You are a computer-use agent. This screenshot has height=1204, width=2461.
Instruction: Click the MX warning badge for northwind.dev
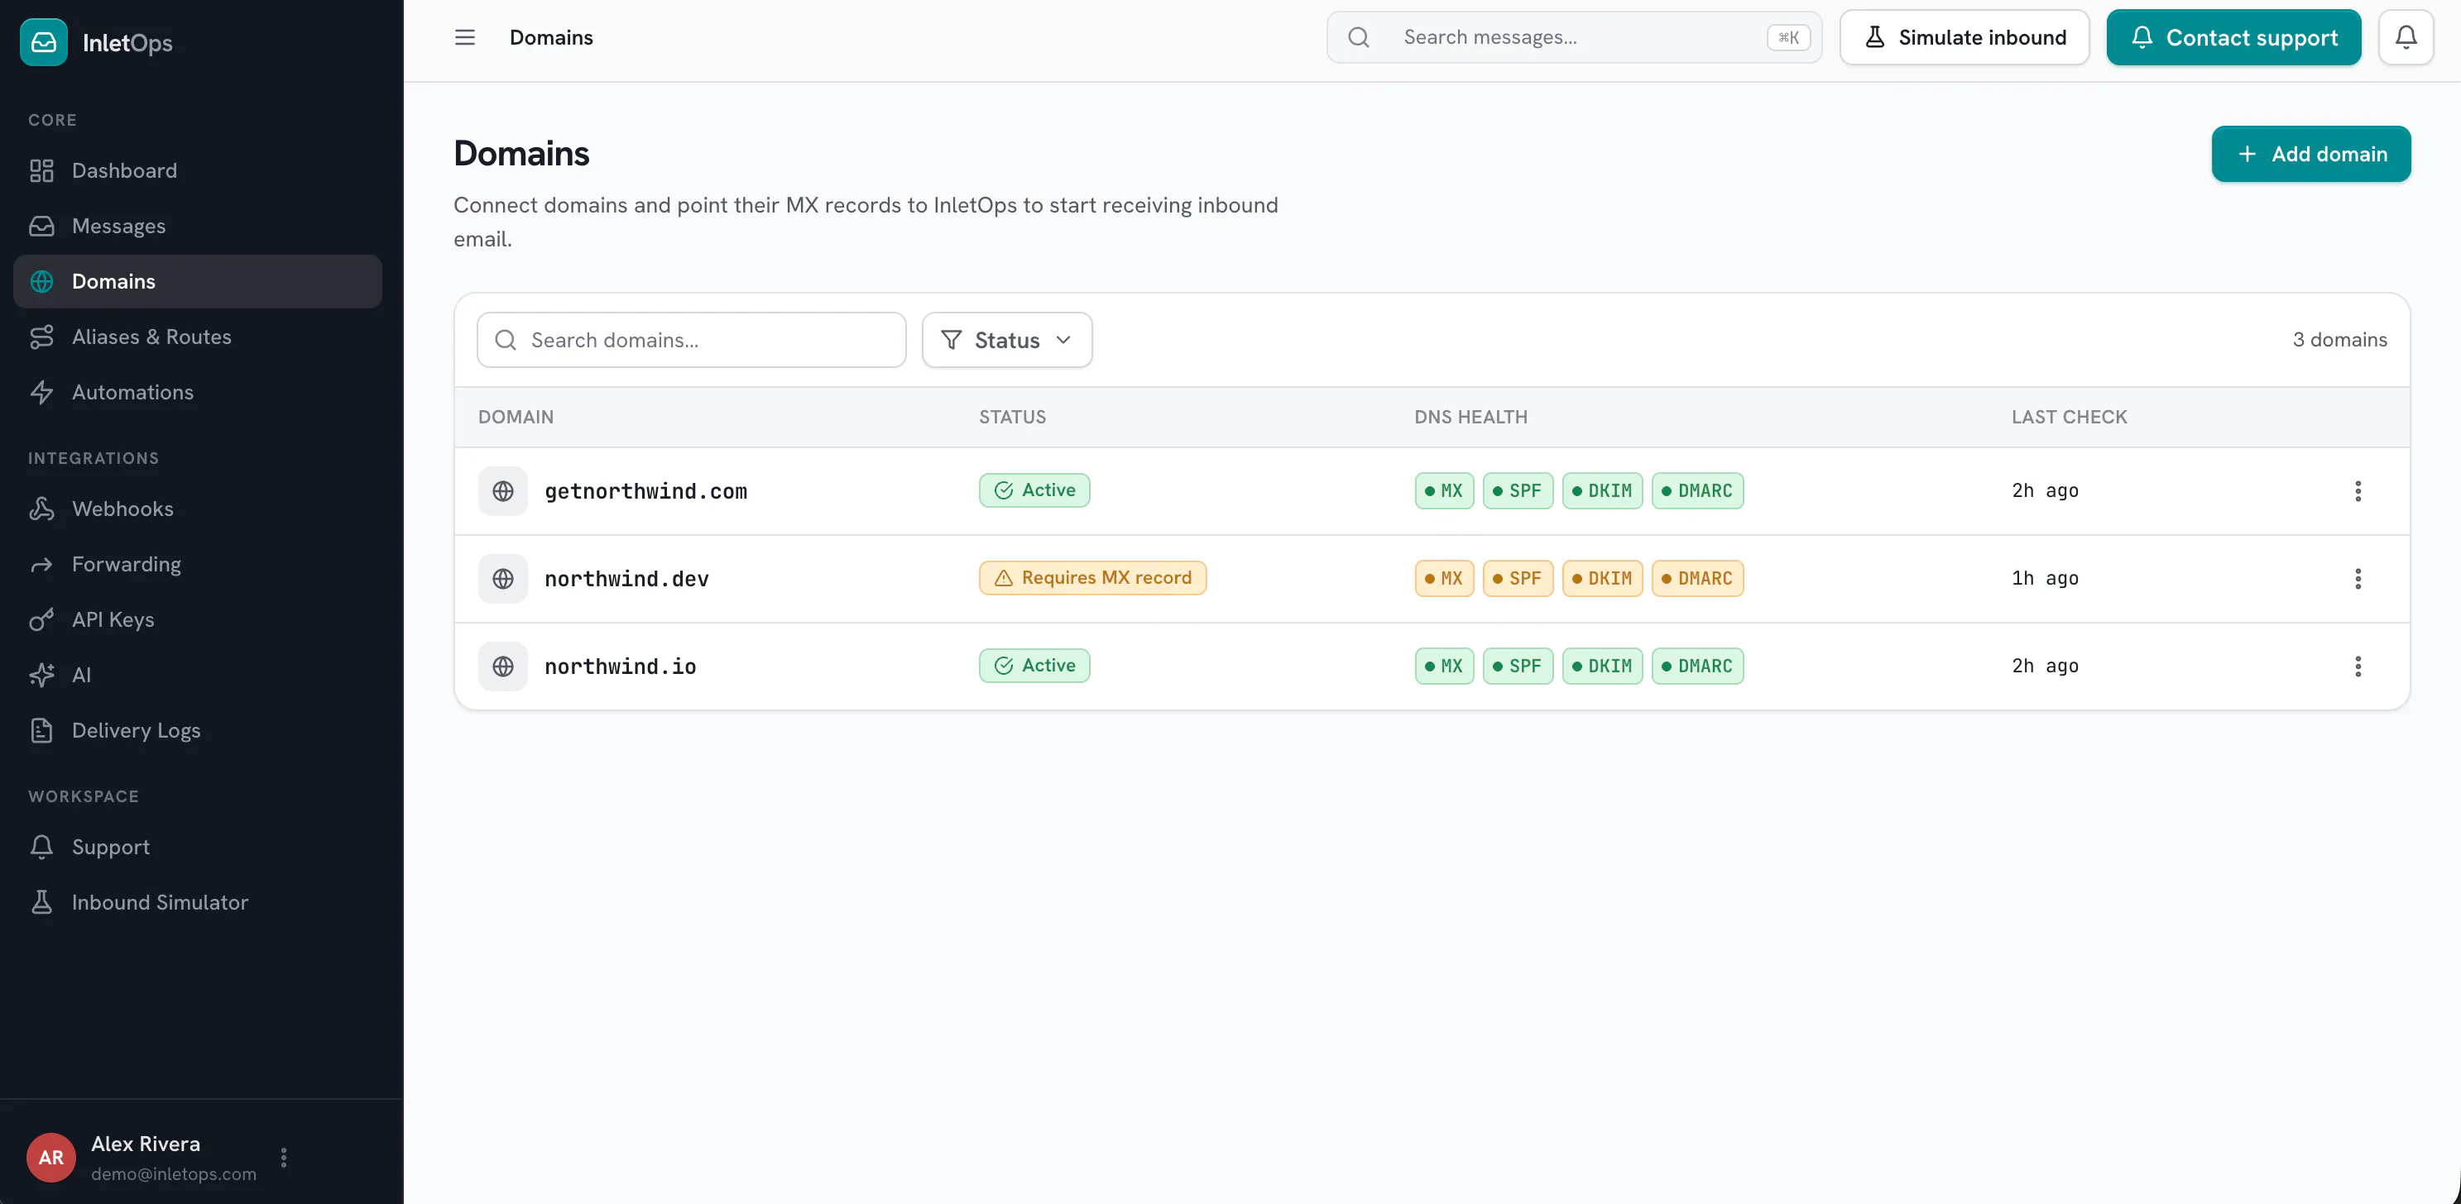[x=1445, y=579]
